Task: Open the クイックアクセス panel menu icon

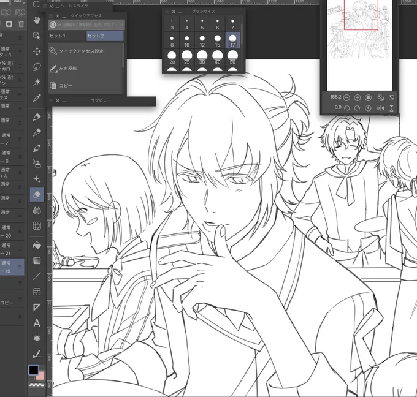Action: (x=52, y=16)
